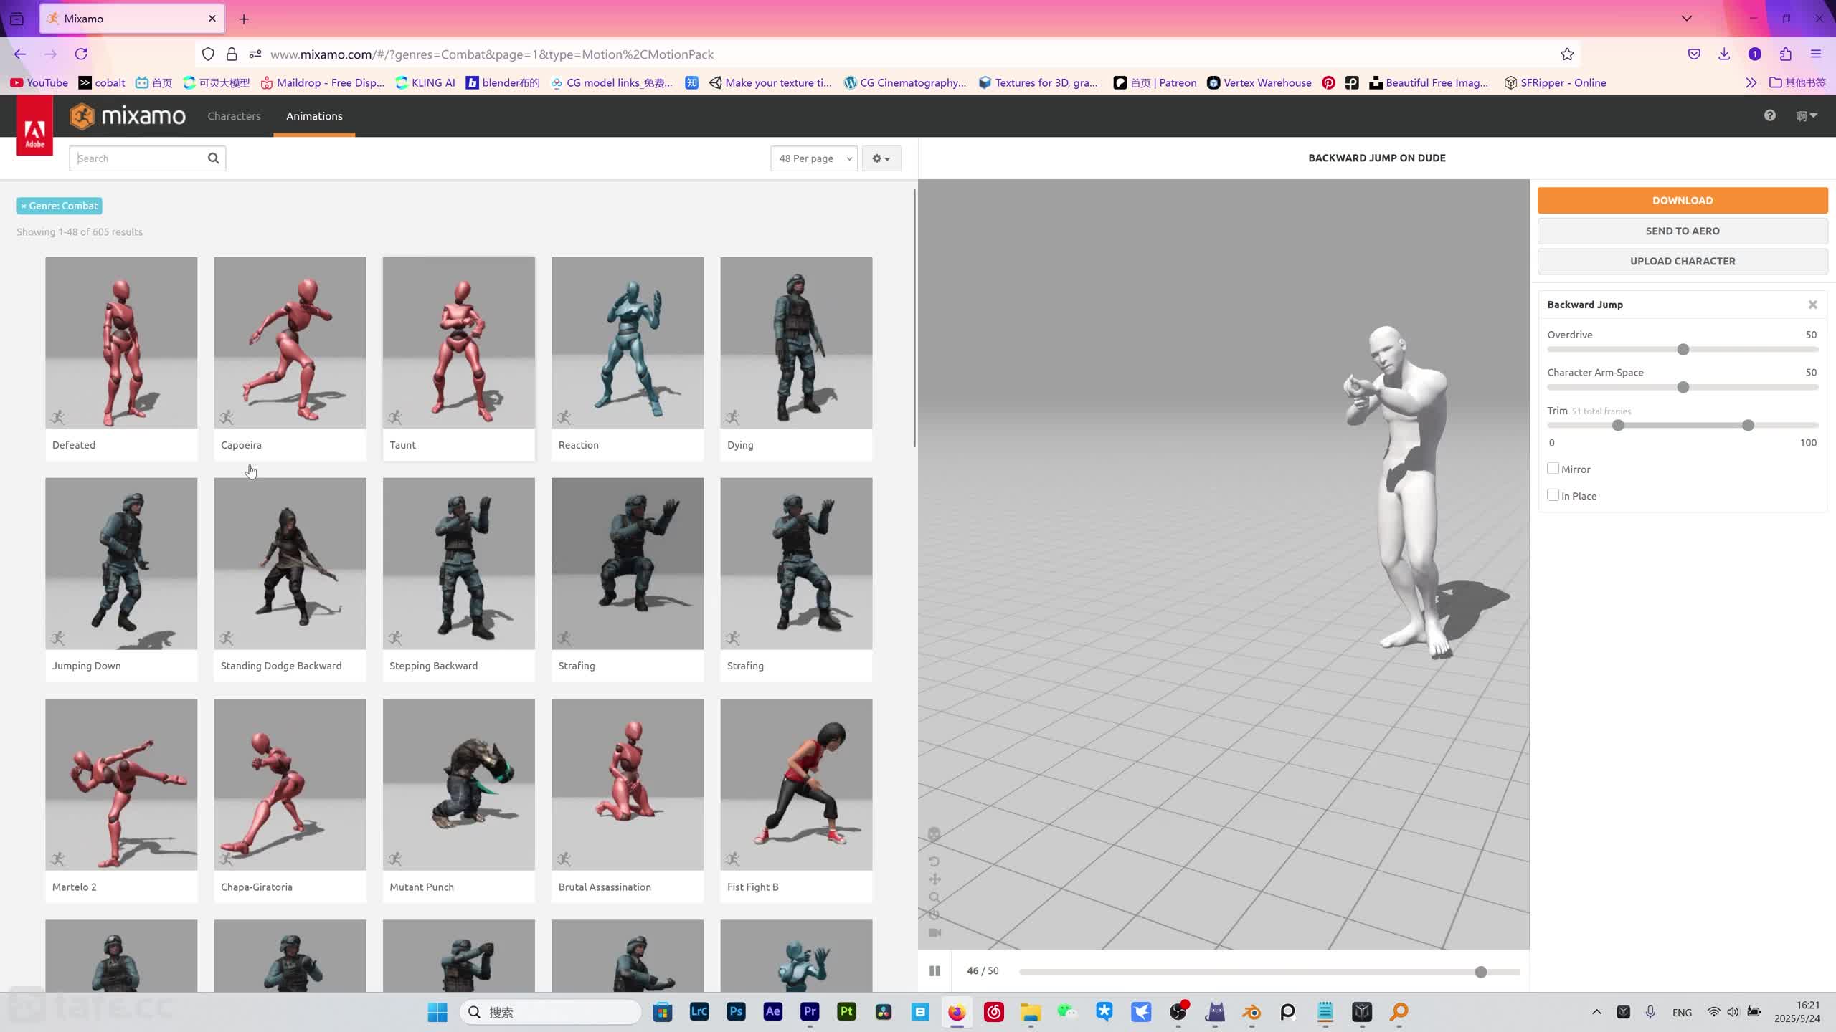This screenshot has height=1032, width=1836.
Task: Click camera follow icon in viewport
Action: 935,933
